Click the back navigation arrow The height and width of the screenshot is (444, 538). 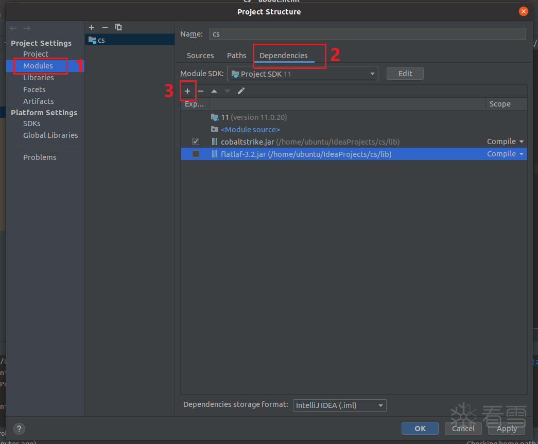(x=13, y=28)
